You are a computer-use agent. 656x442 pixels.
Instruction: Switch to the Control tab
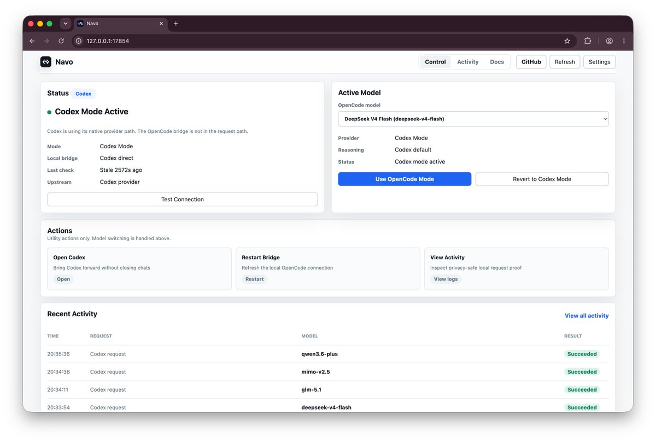click(x=436, y=62)
